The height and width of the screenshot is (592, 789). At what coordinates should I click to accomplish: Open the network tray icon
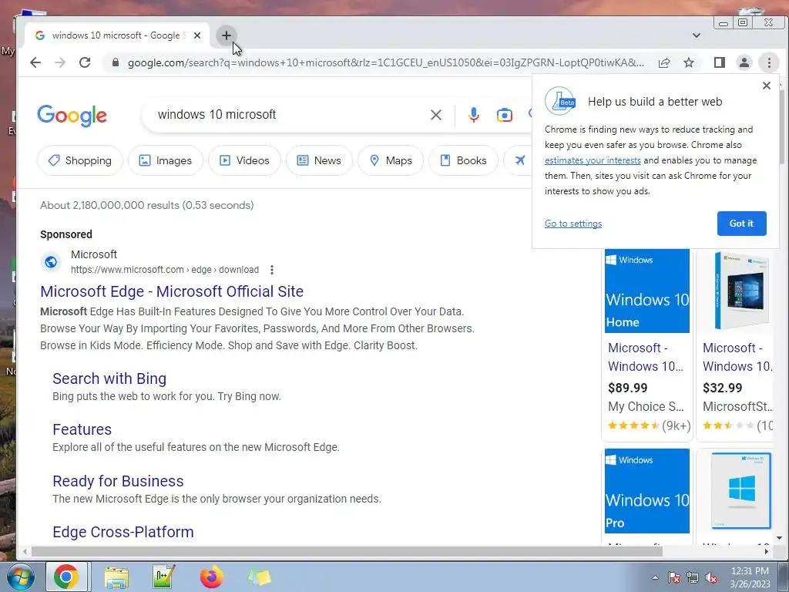(693, 577)
